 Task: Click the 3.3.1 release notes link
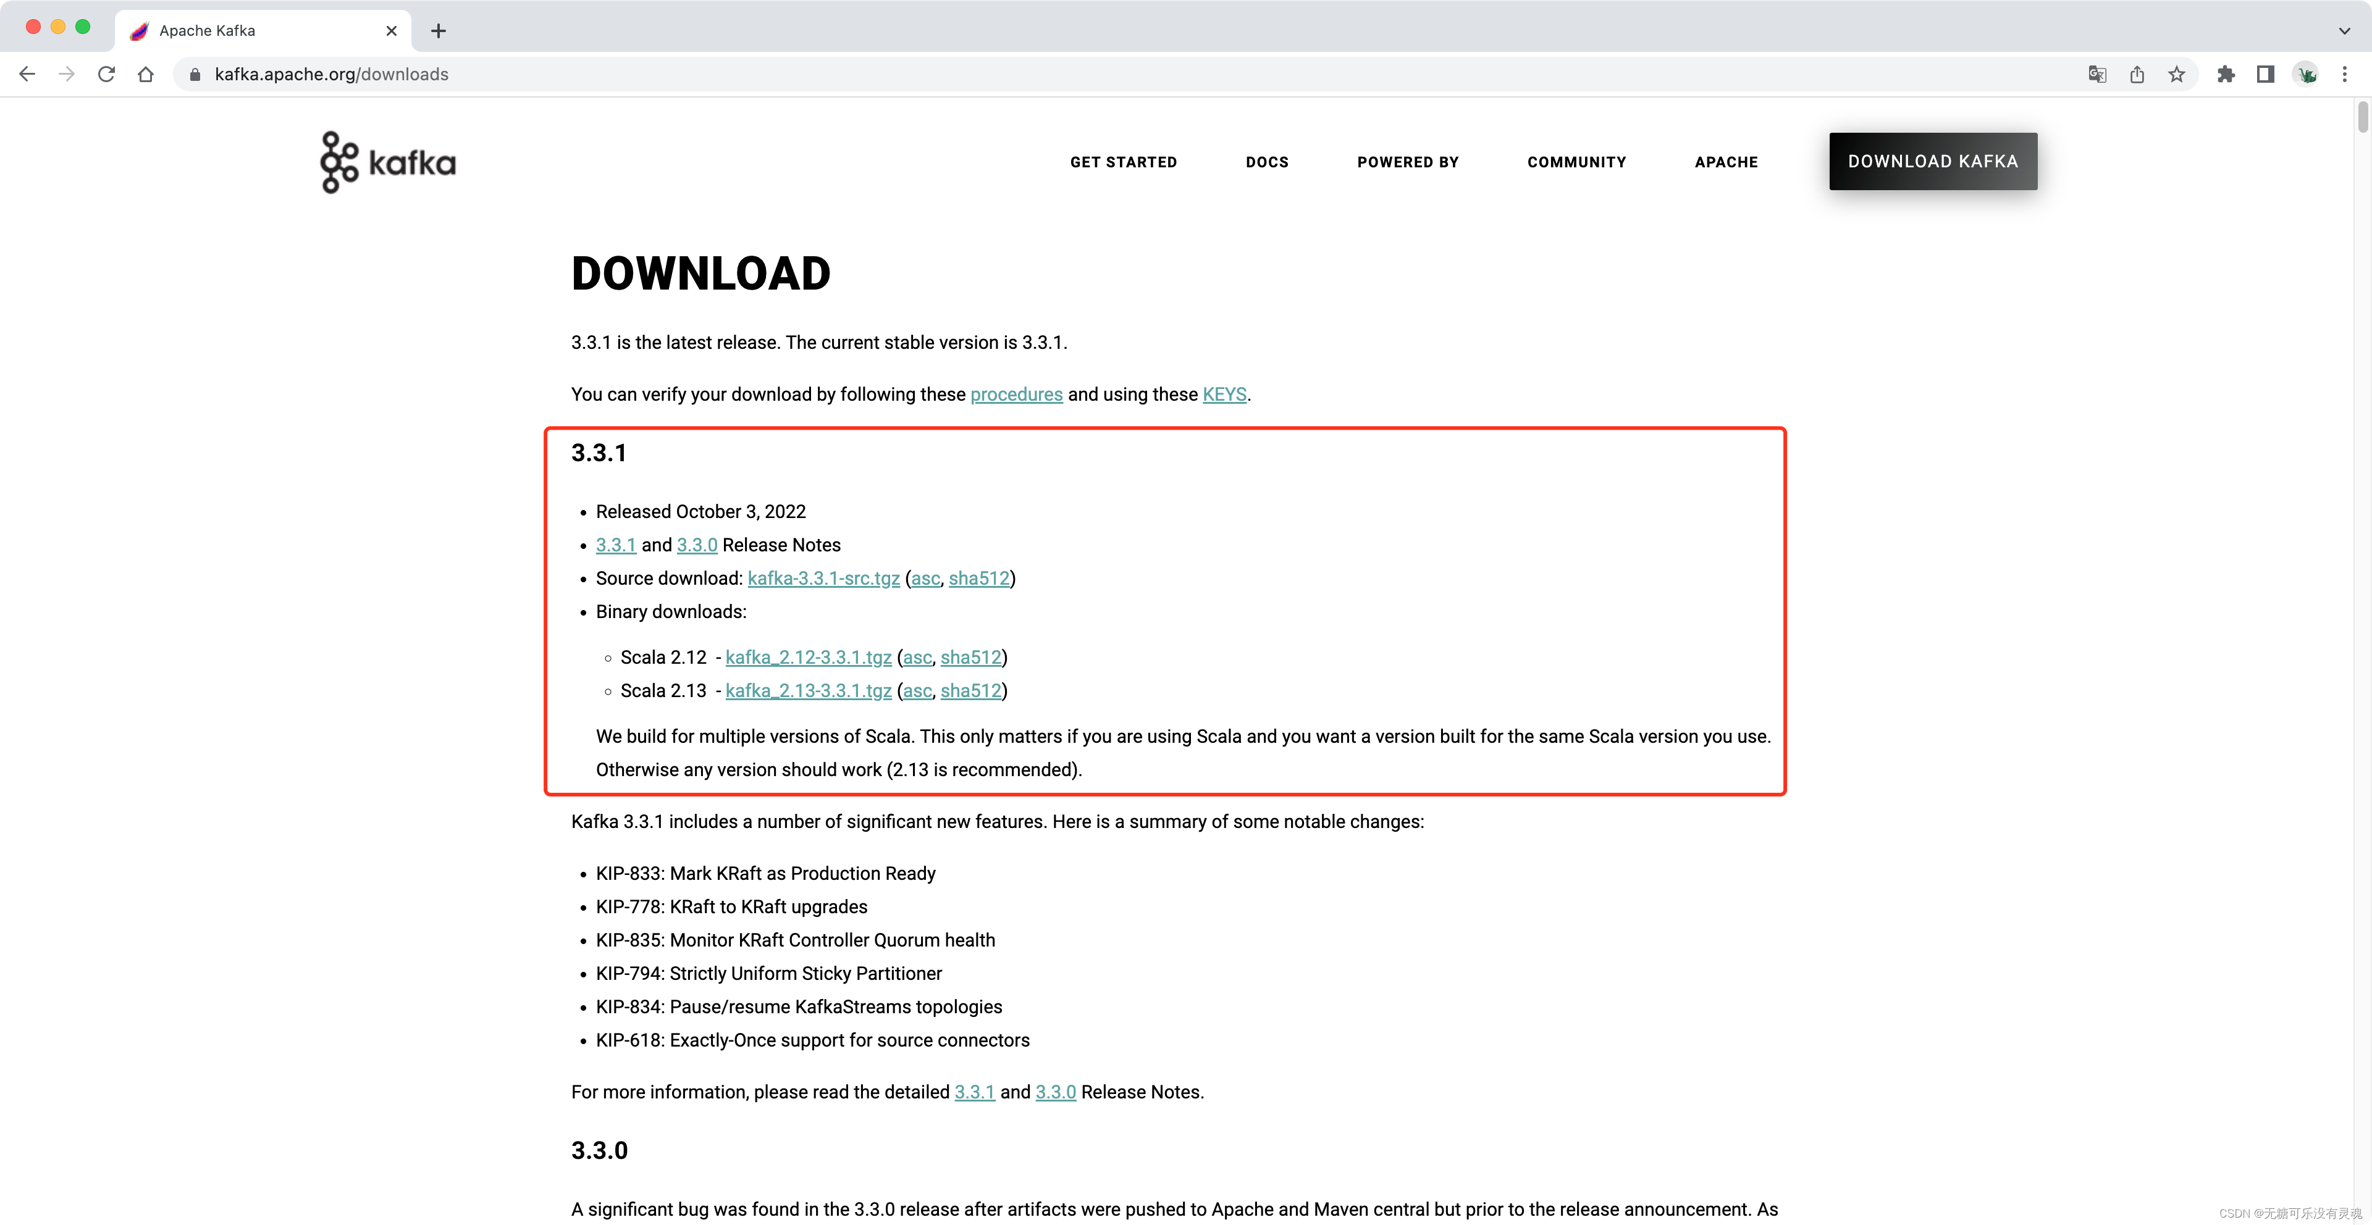click(616, 545)
